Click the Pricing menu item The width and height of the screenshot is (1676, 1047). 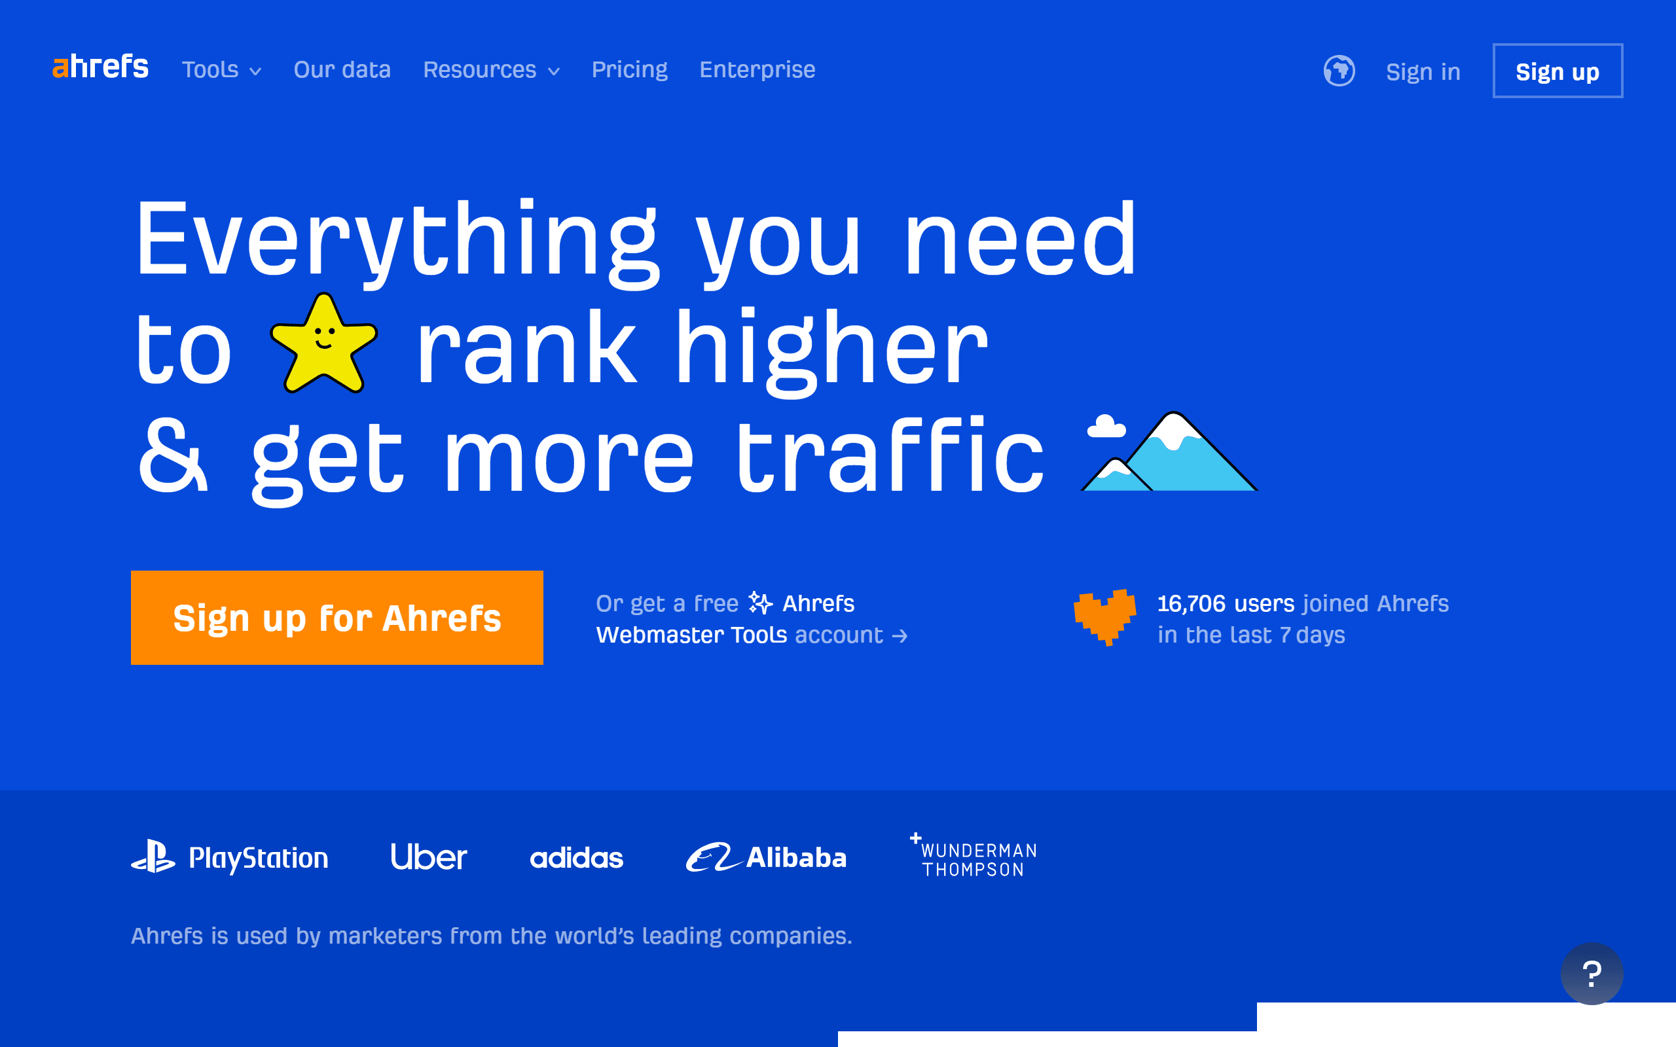(x=628, y=70)
